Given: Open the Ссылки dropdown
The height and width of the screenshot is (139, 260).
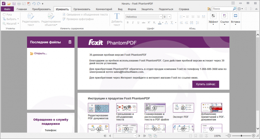Looking at the screenshot, I should click(225, 19).
